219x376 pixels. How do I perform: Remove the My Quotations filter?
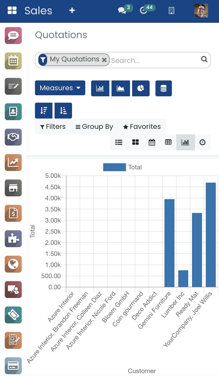[104, 60]
